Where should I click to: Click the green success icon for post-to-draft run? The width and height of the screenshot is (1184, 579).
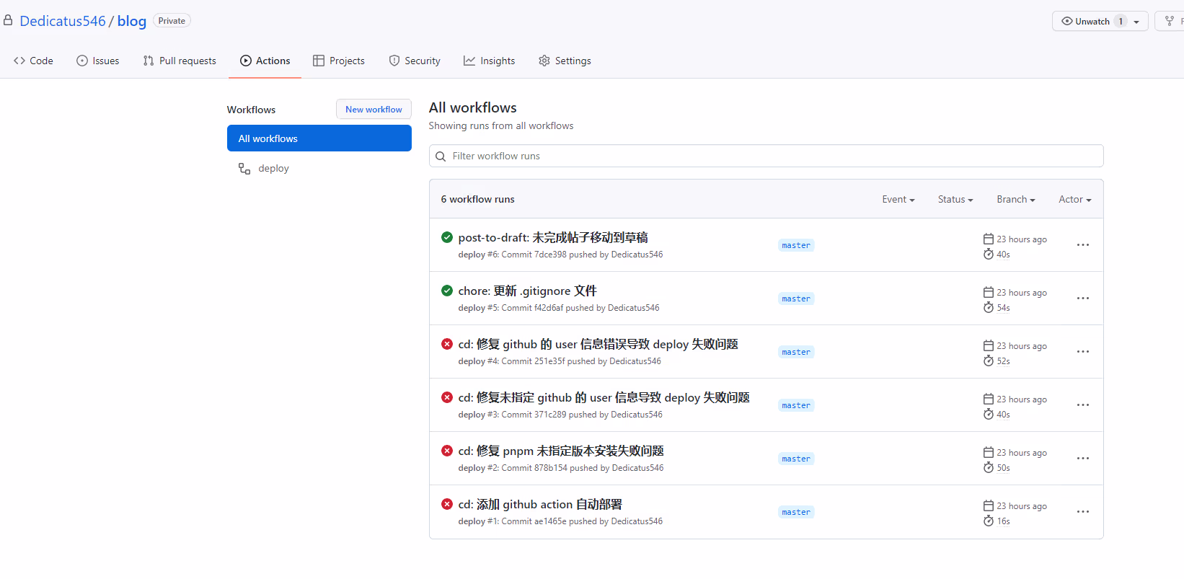pos(447,237)
